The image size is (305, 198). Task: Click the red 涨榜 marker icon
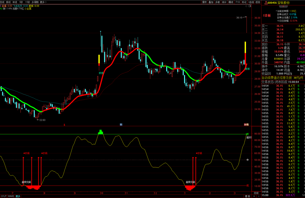pos(246,125)
